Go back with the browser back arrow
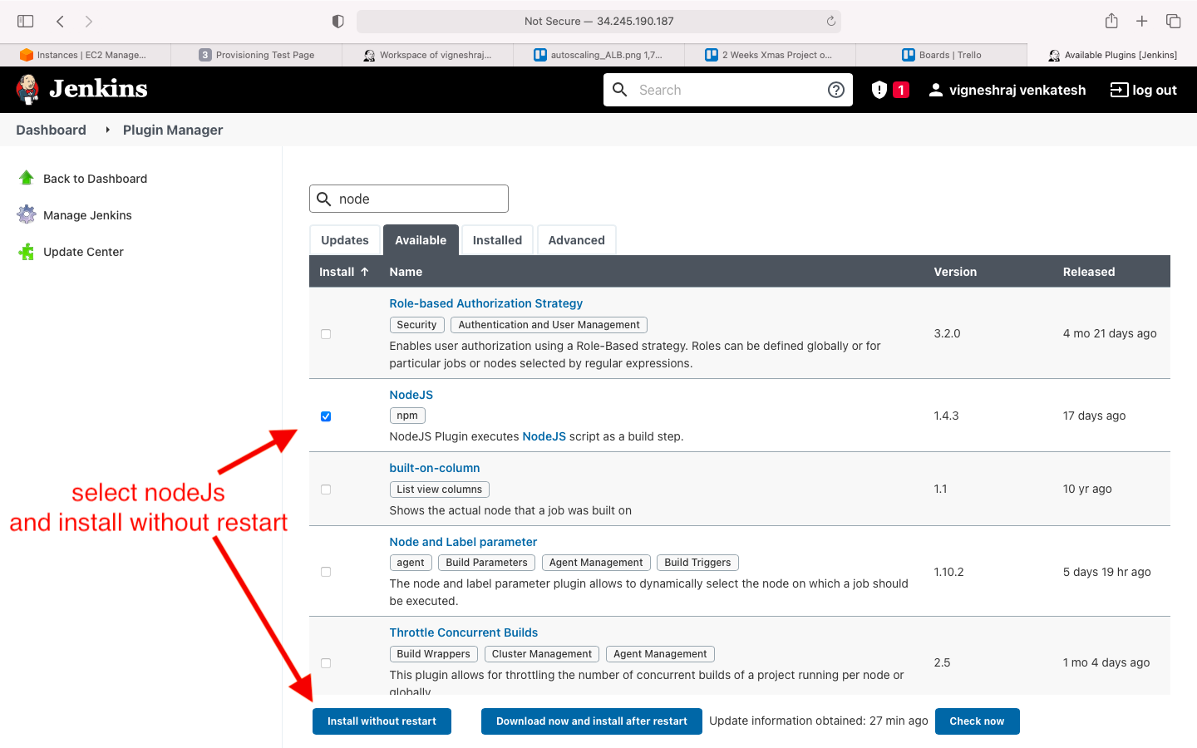This screenshot has height=748, width=1197. pyautogui.click(x=60, y=21)
